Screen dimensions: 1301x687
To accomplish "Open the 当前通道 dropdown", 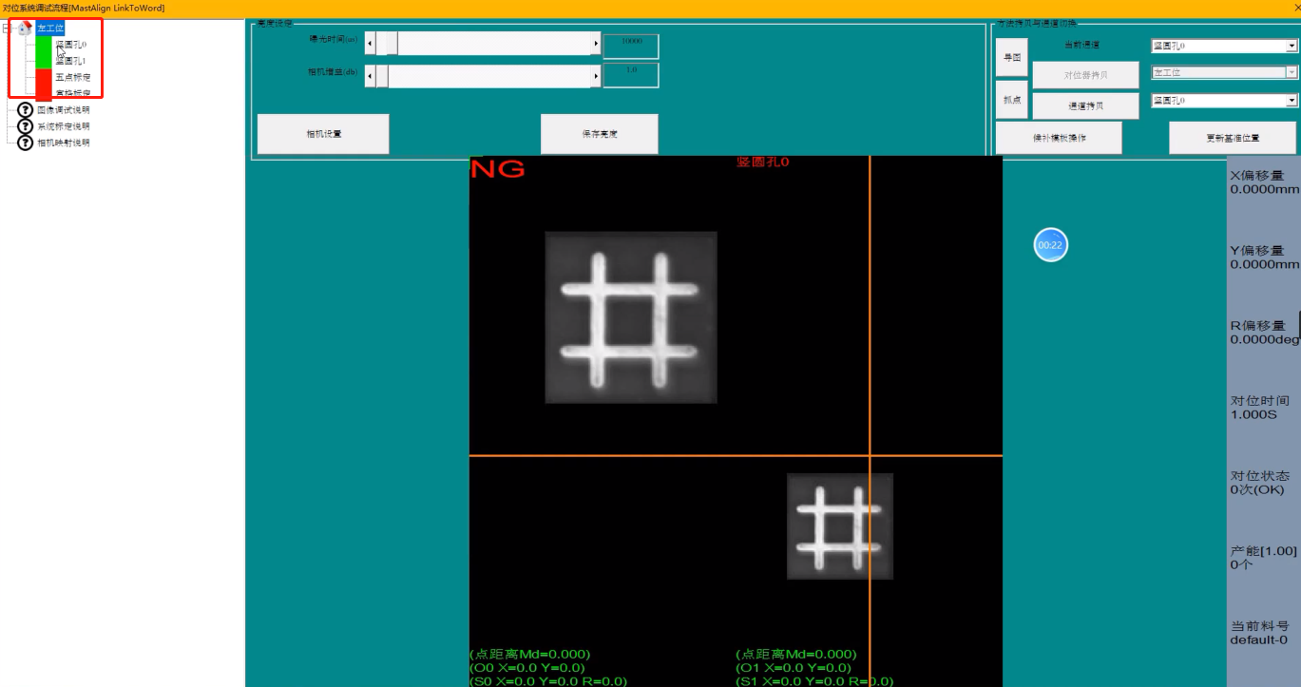I will pyautogui.click(x=1291, y=46).
